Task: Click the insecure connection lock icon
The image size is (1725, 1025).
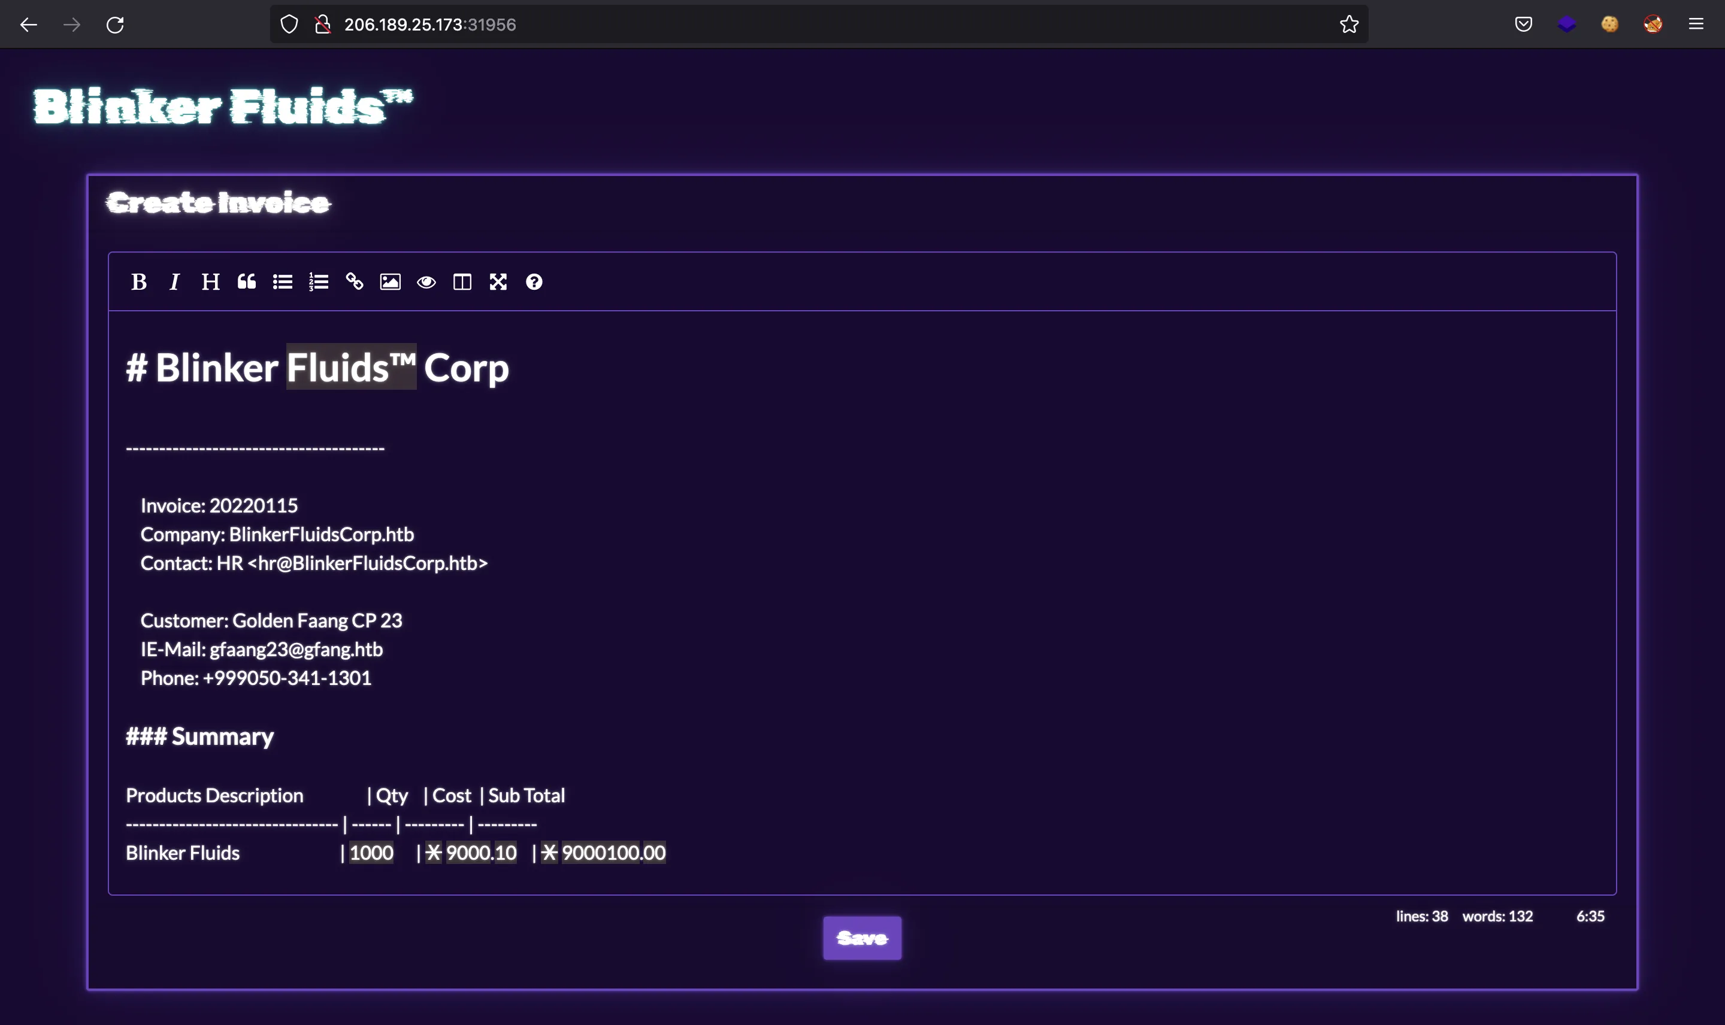Action: [x=323, y=25]
